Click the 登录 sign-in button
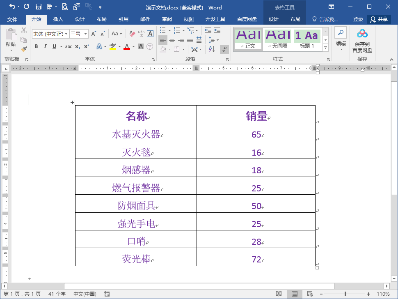Image resolution: width=398 pixels, height=299 pixels. 358,19
